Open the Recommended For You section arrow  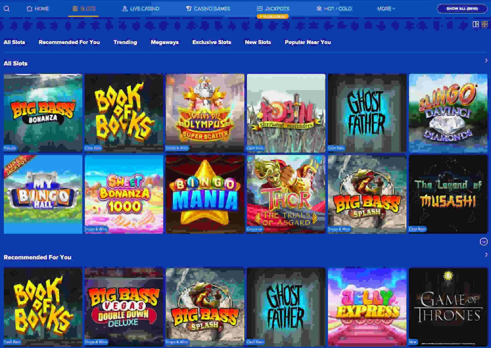tap(486, 254)
